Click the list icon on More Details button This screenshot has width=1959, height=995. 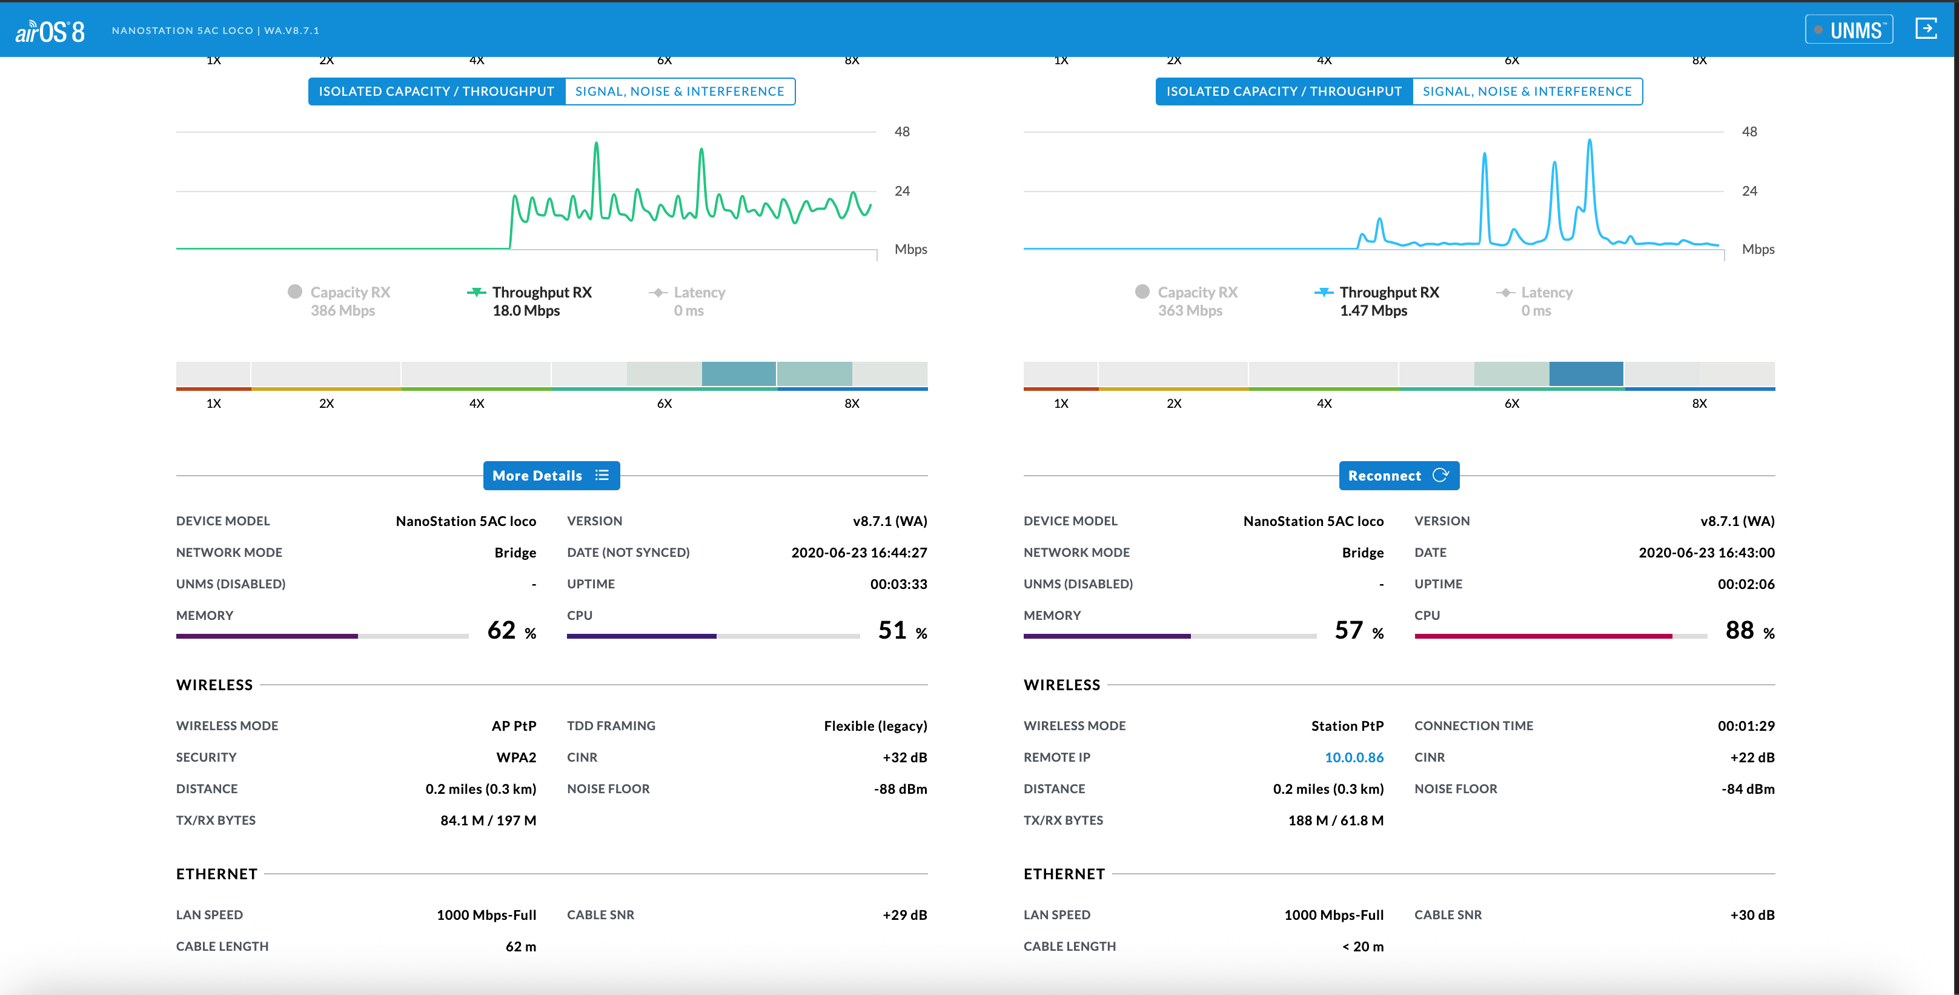602,476
